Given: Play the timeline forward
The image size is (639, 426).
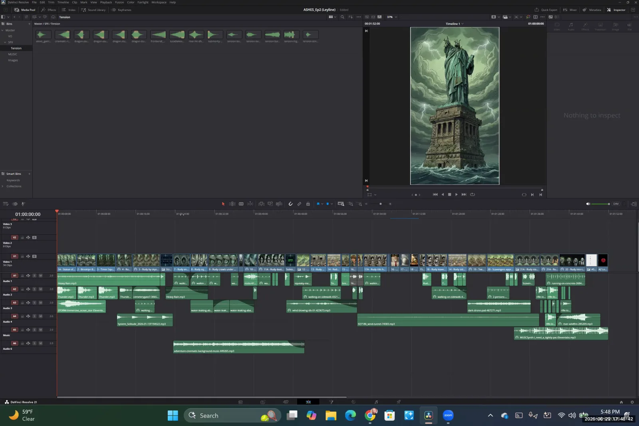Looking at the screenshot, I should click(456, 194).
